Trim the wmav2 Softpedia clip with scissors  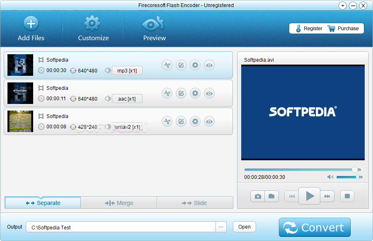click(167, 121)
